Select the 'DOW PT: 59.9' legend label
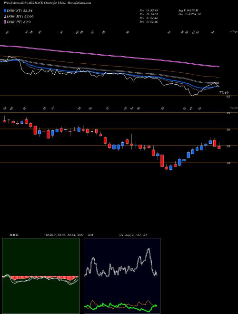The image size is (238, 314). coord(19,22)
